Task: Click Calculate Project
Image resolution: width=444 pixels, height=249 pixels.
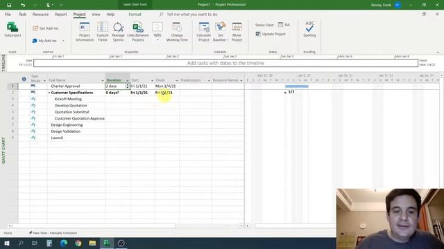Action: click(x=203, y=32)
